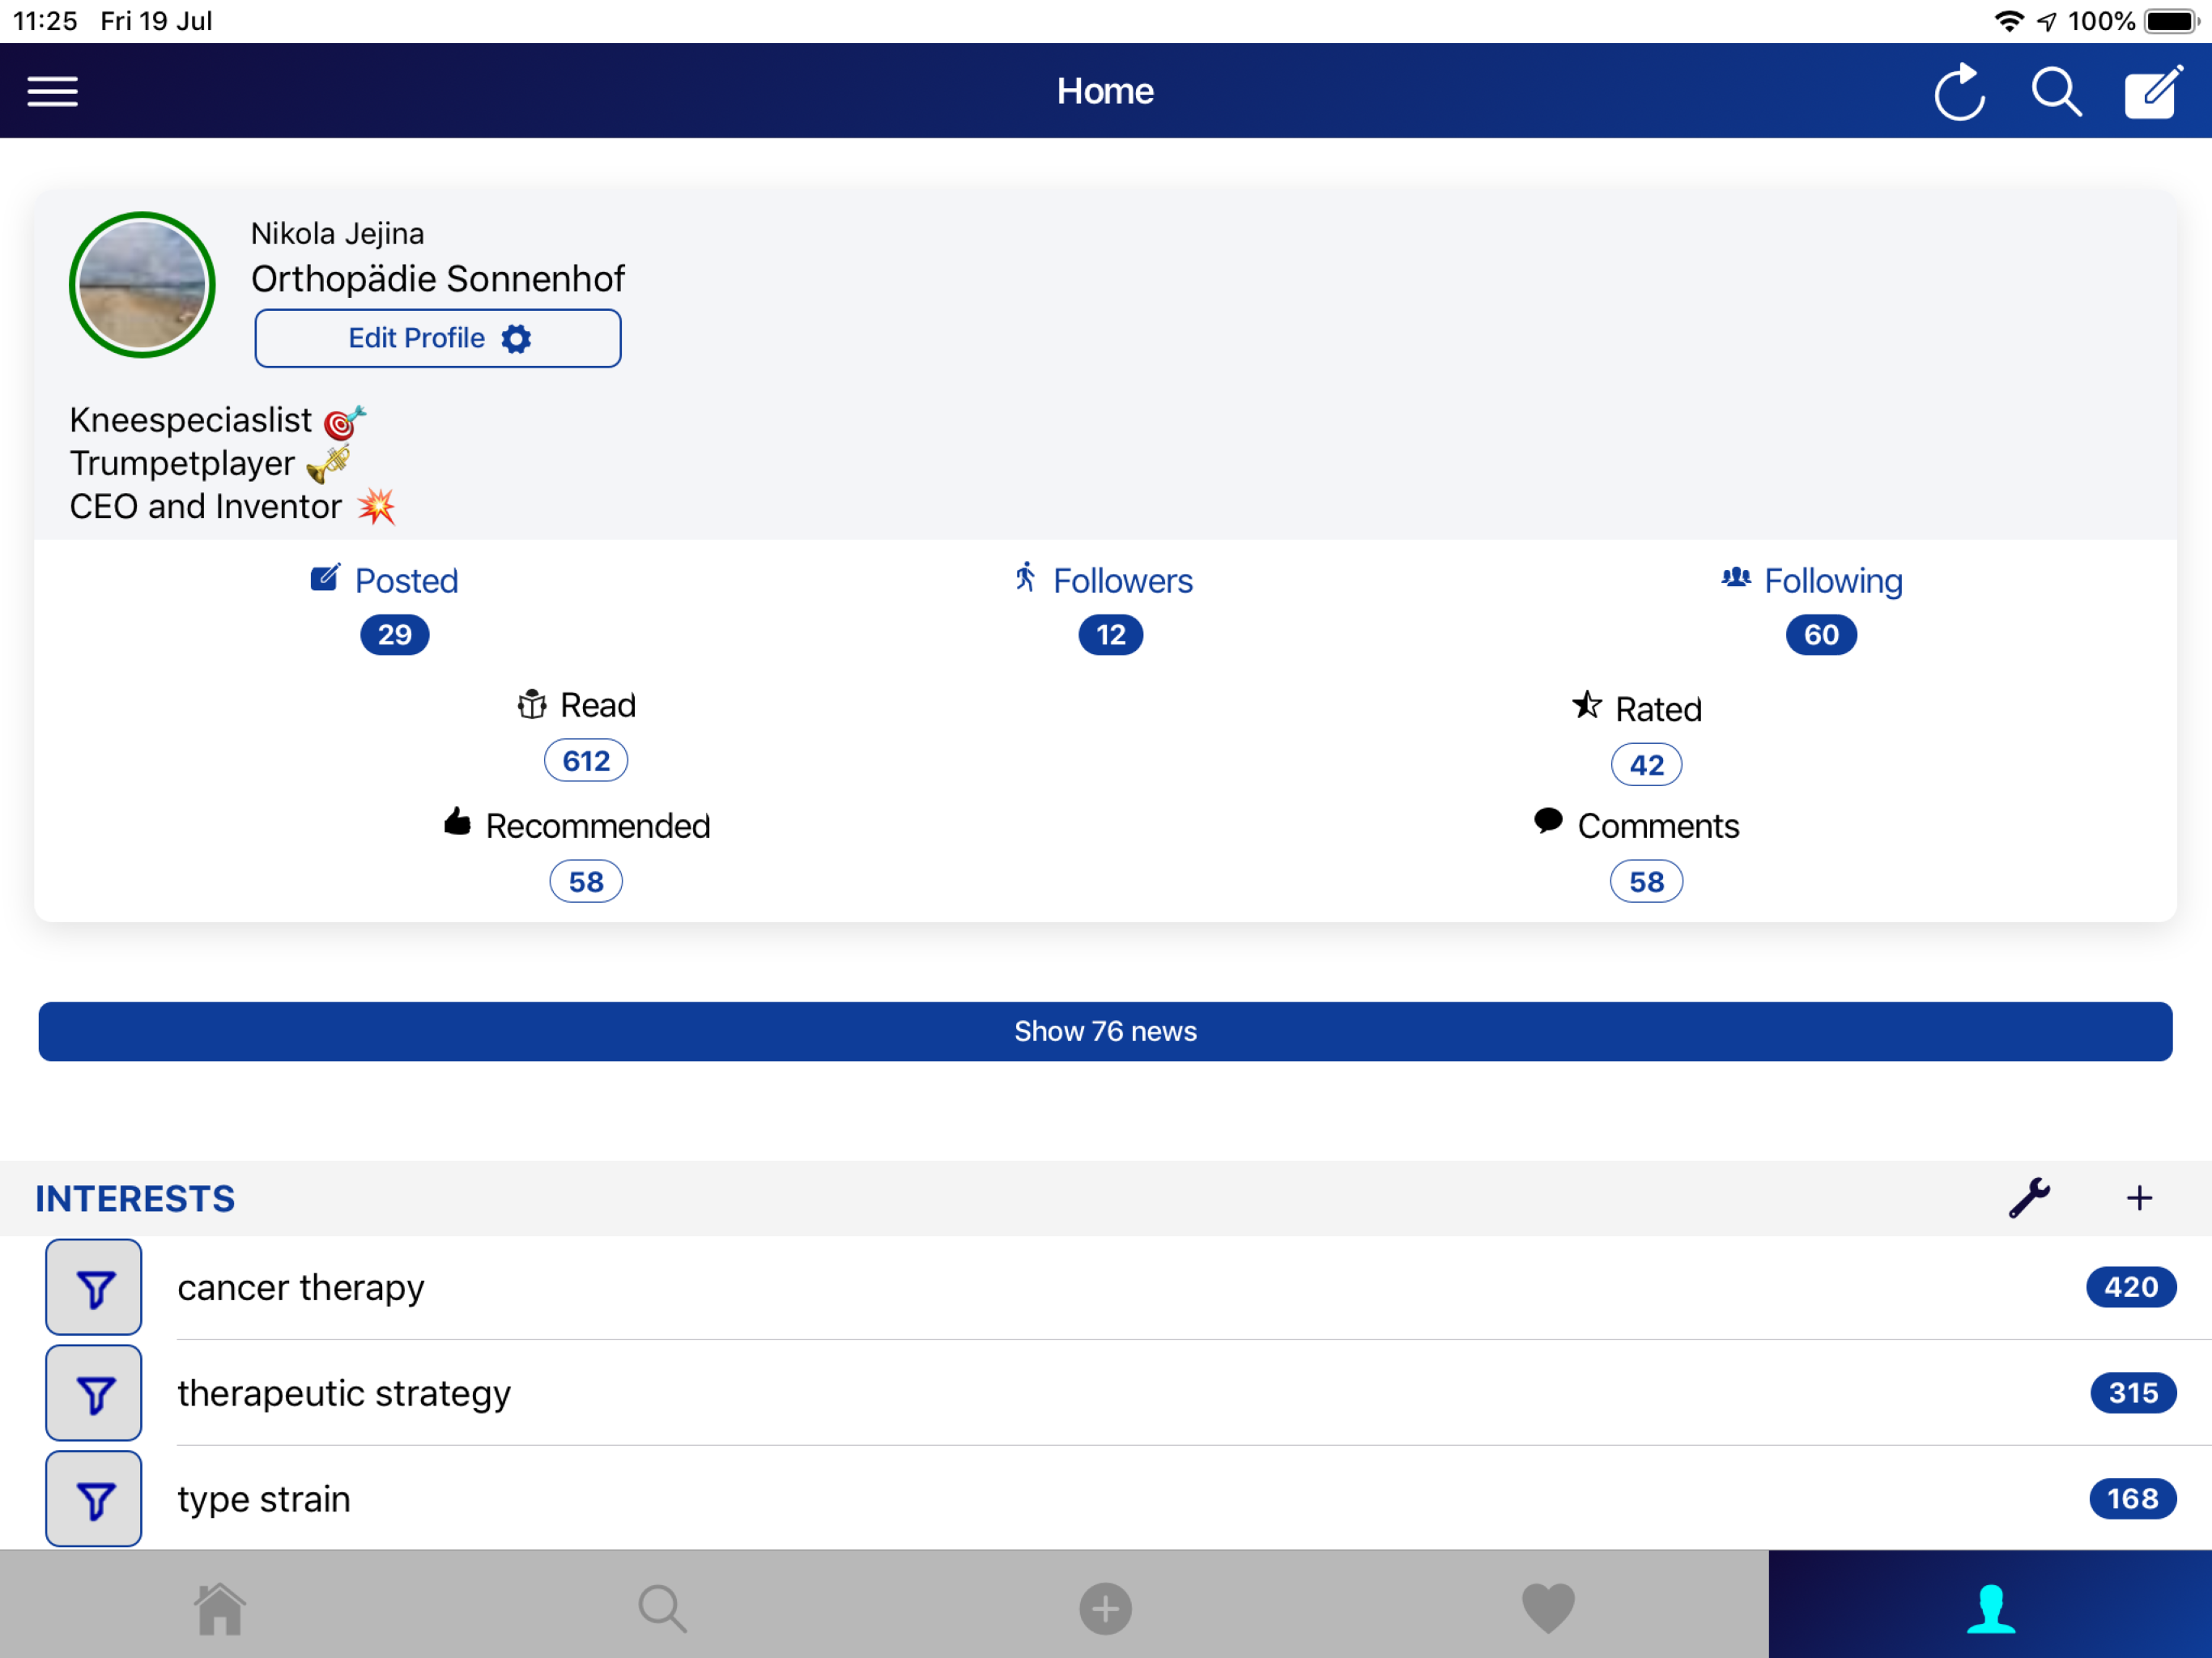Click the Edit Profile button
Image resolution: width=2212 pixels, height=1658 pixels.
[438, 338]
